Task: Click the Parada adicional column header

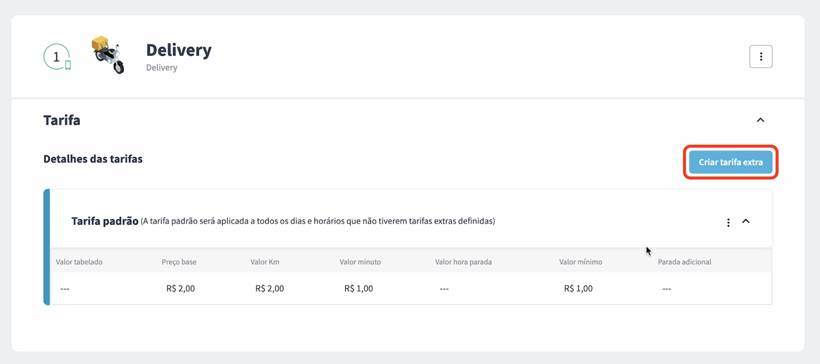Action: pos(684,262)
